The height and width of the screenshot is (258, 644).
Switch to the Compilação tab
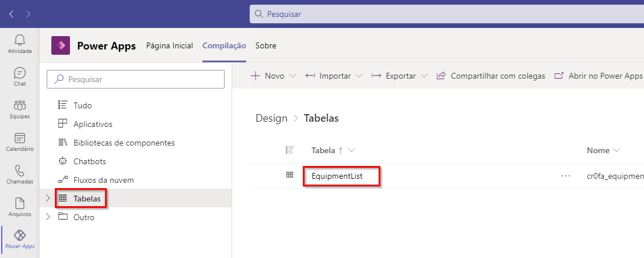(224, 45)
